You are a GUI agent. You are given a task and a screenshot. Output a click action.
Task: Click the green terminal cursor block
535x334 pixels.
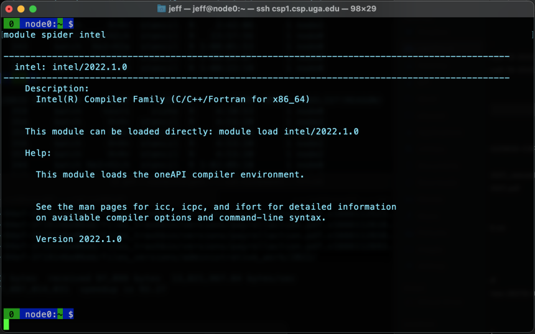click(x=6, y=325)
